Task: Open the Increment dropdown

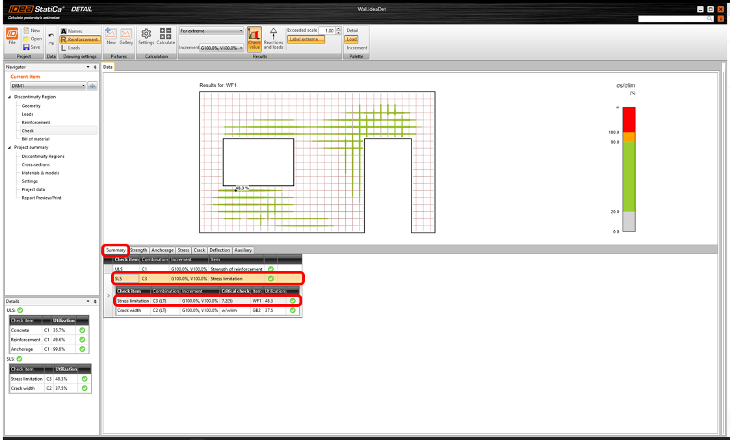Action: tap(222, 47)
